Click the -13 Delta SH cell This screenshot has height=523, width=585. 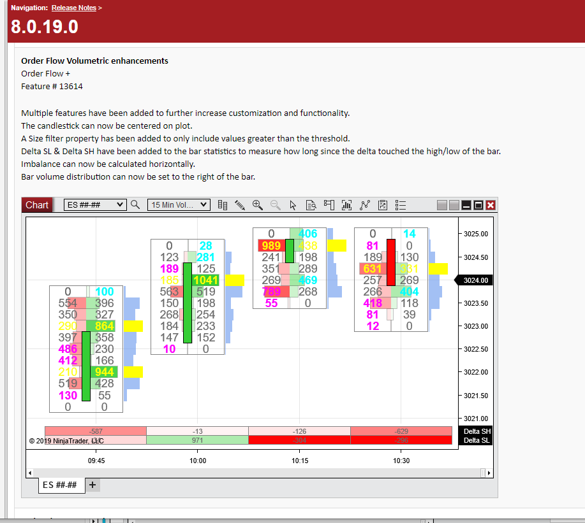(x=197, y=431)
